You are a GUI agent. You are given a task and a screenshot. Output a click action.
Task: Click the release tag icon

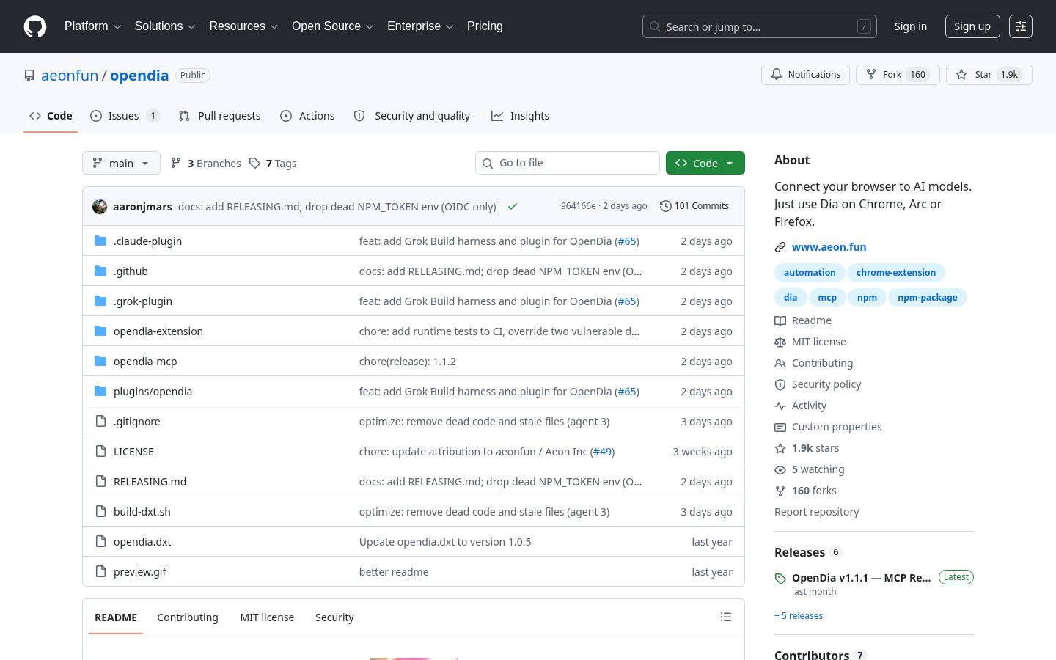[x=780, y=579]
